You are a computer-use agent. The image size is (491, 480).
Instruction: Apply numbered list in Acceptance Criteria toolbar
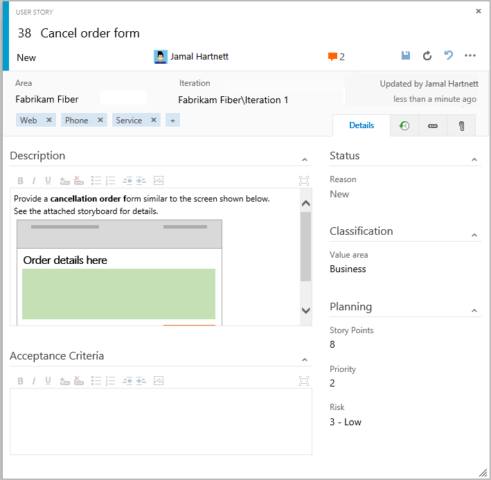[110, 381]
